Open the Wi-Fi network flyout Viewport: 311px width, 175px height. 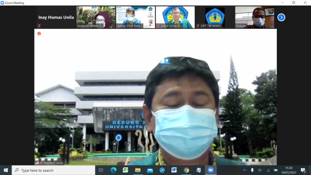tap(268, 170)
